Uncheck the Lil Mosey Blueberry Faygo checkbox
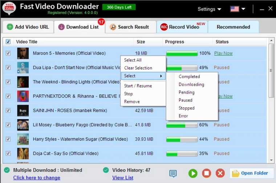 click(x=8, y=125)
